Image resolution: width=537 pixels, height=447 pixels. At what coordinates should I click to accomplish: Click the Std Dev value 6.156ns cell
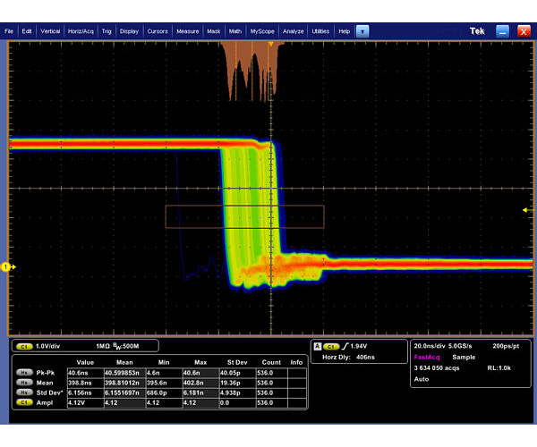tap(85, 392)
